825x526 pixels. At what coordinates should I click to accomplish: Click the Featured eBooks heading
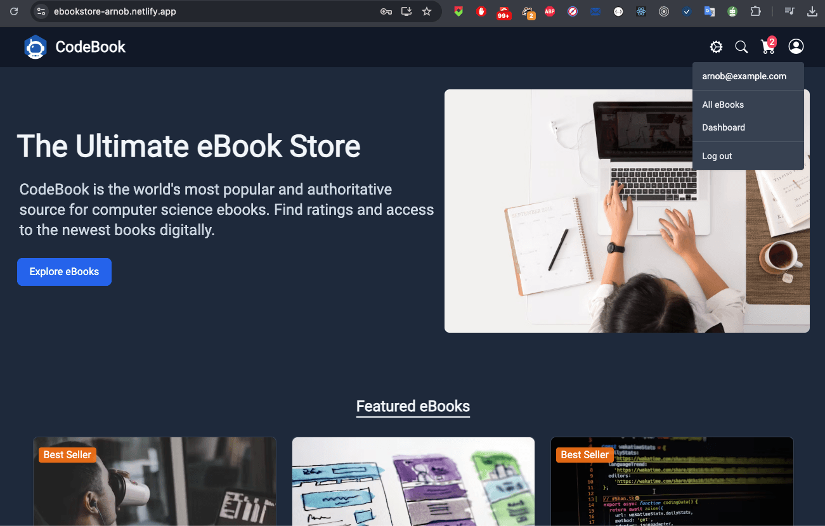(413, 406)
